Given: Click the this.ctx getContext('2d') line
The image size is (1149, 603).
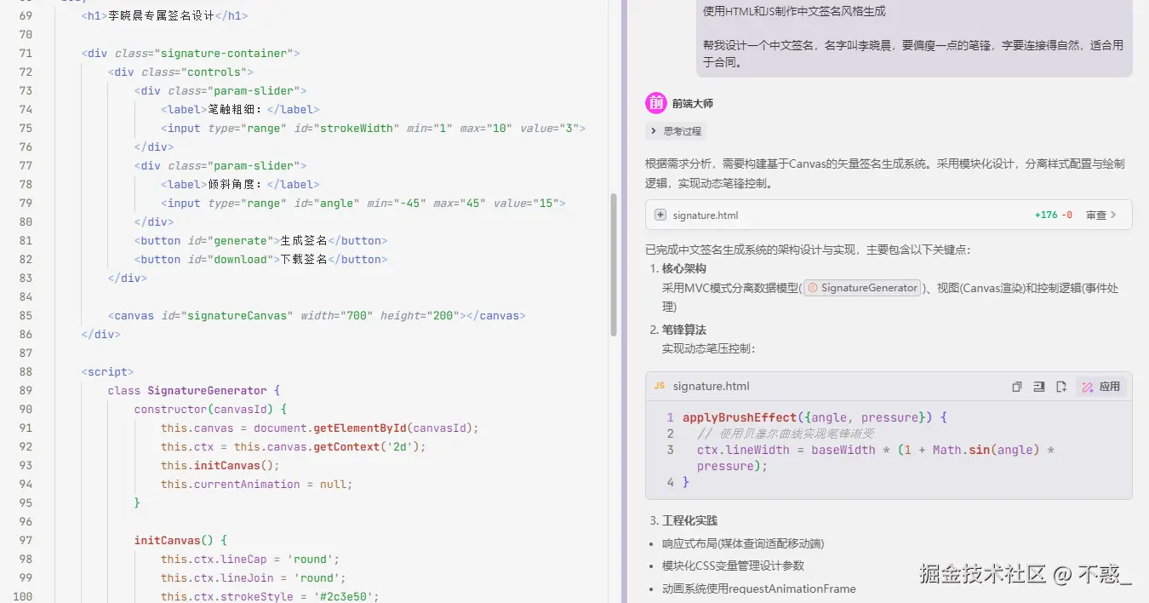Looking at the screenshot, I should (293, 446).
